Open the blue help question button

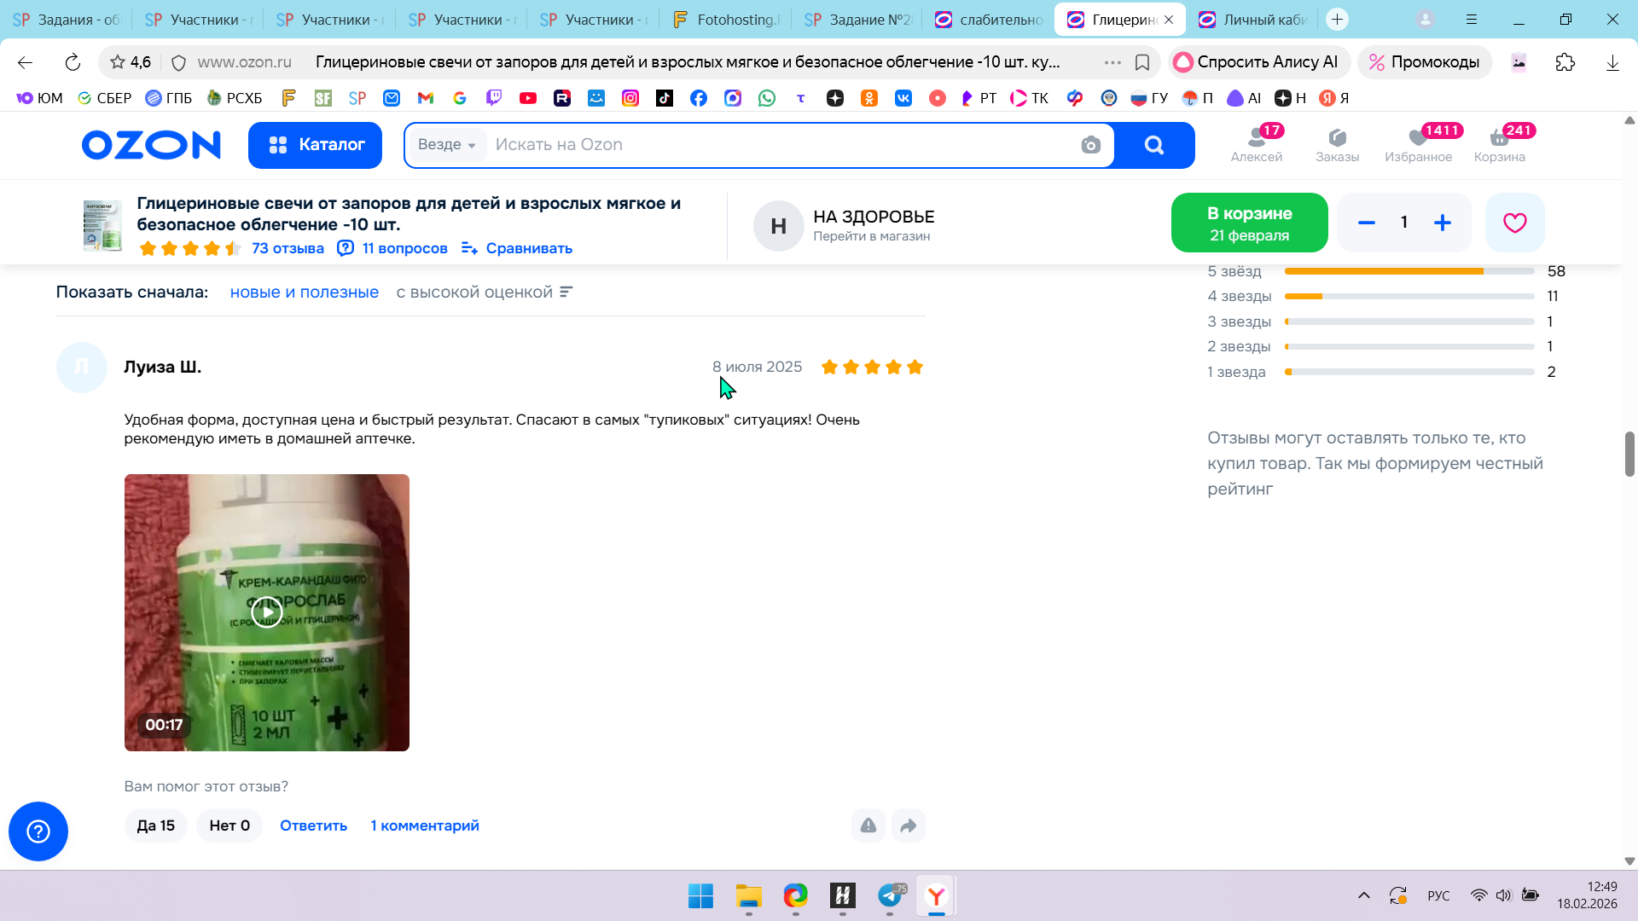point(38,831)
